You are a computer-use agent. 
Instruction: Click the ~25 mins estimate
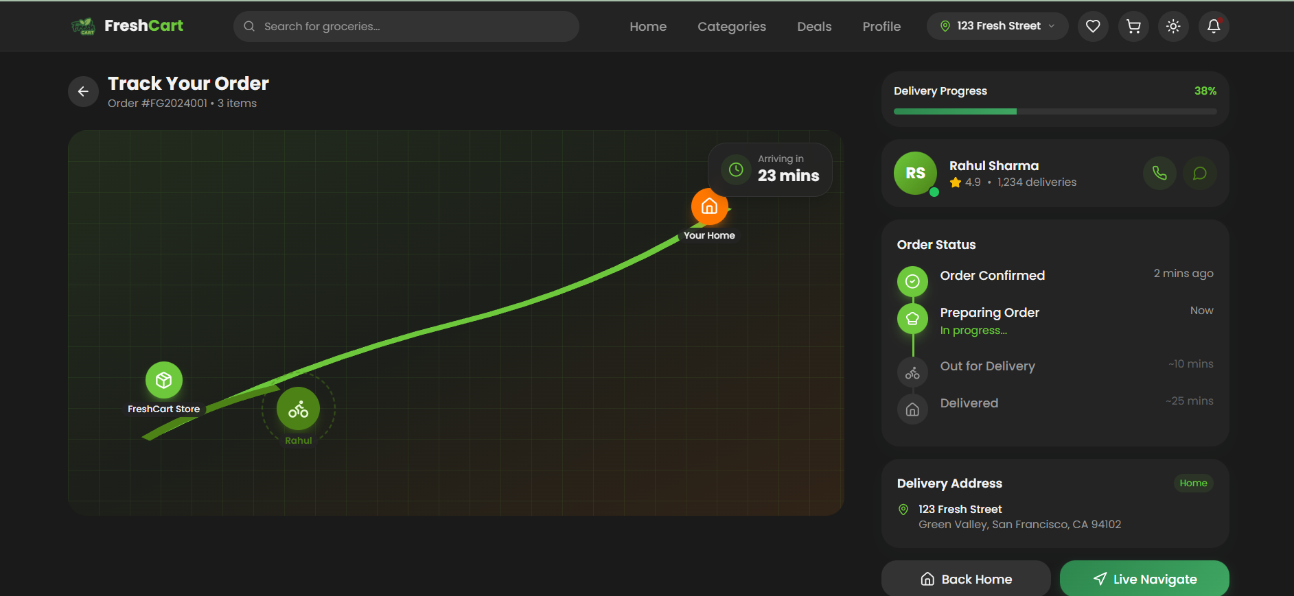(x=1190, y=401)
